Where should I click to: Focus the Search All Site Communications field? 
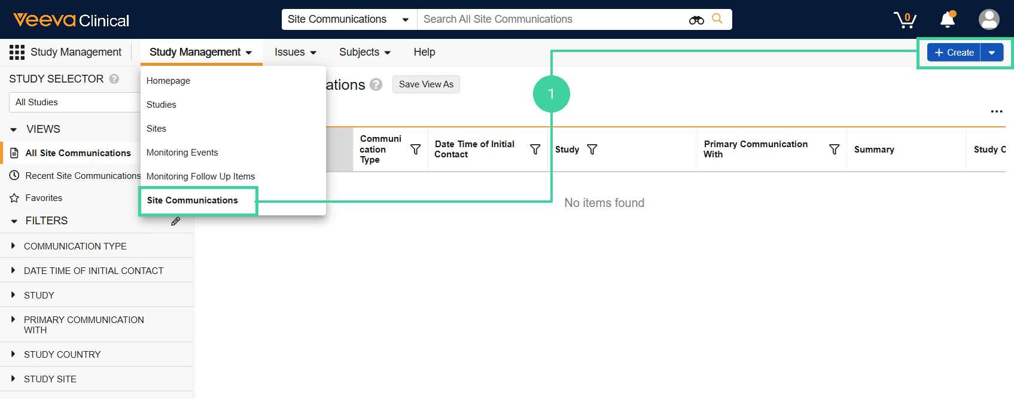[553, 19]
